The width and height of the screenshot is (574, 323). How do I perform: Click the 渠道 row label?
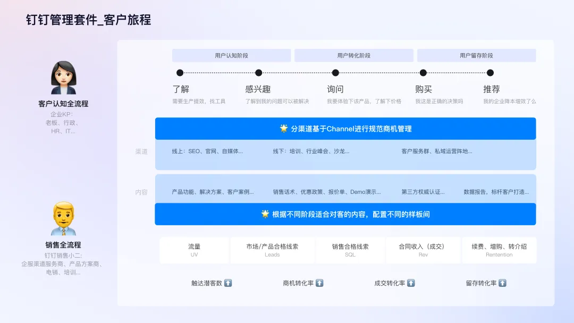pyautogui.click(x=141, y=151)
